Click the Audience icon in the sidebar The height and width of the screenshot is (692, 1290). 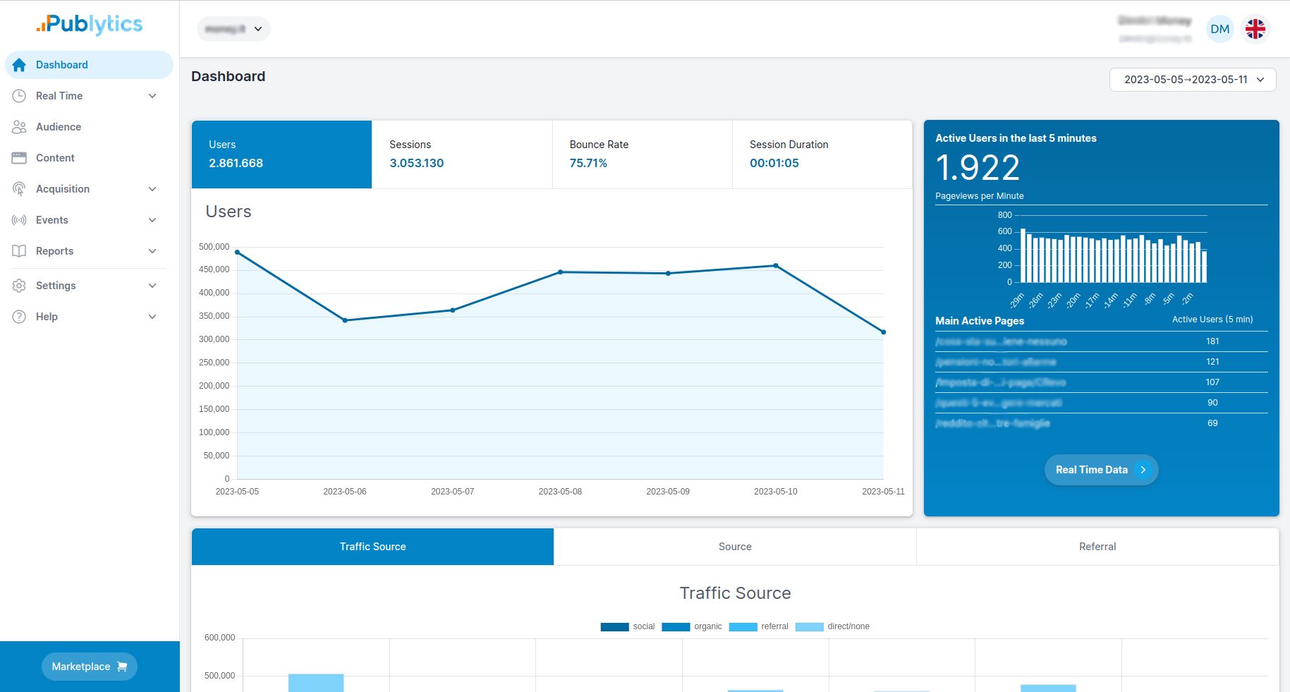[x=18, y=127]
